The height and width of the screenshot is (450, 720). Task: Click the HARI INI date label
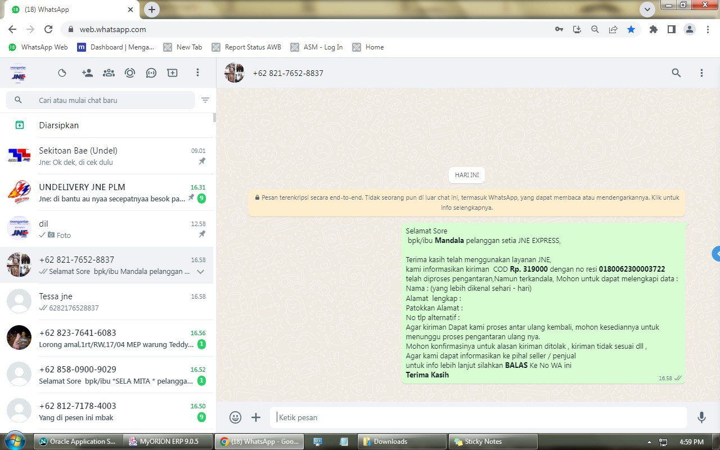467,175
